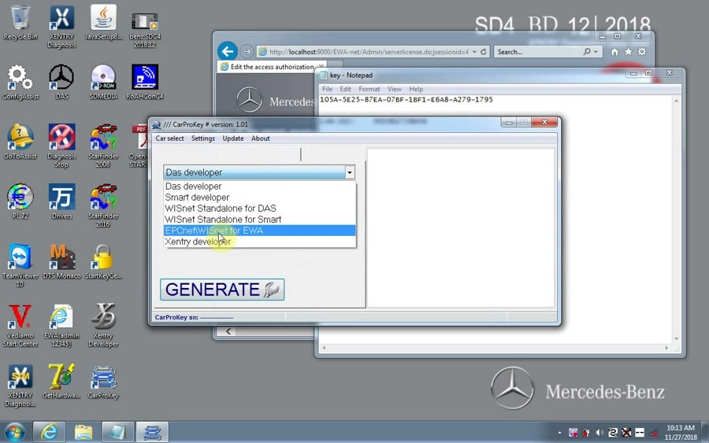Screen dimensions: 709x443
Task: Choose WISnet Standalone for Smart
Action: tap(259, 220)
